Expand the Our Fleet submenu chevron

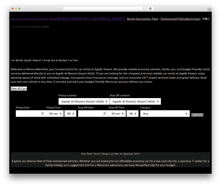(x=160, y=19)
